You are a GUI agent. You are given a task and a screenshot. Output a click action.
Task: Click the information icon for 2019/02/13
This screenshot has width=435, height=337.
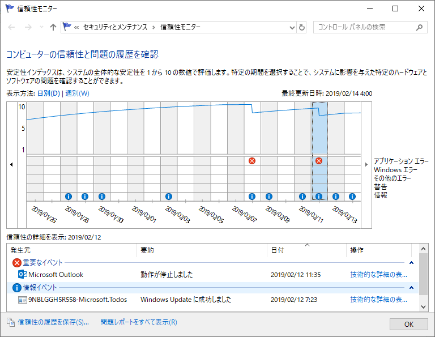[x=336, y=197]
